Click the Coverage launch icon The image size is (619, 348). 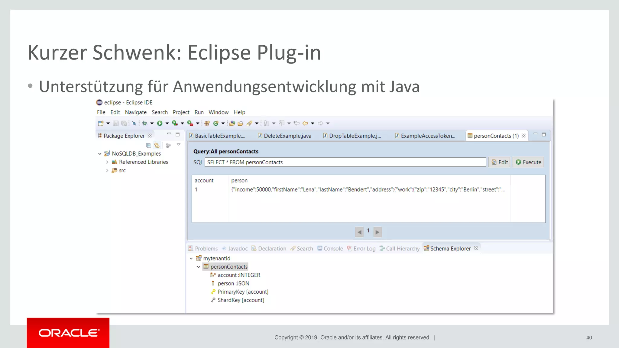click(x=175, y=123)
